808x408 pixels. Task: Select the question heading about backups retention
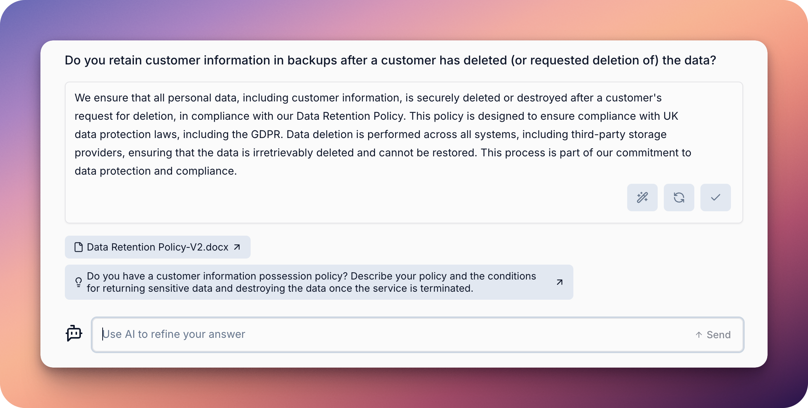click(x=390, y=60)
